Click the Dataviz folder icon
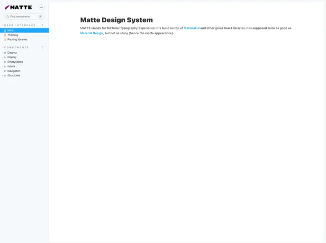The width and height of the screenshot is (326, 243). 5,53
